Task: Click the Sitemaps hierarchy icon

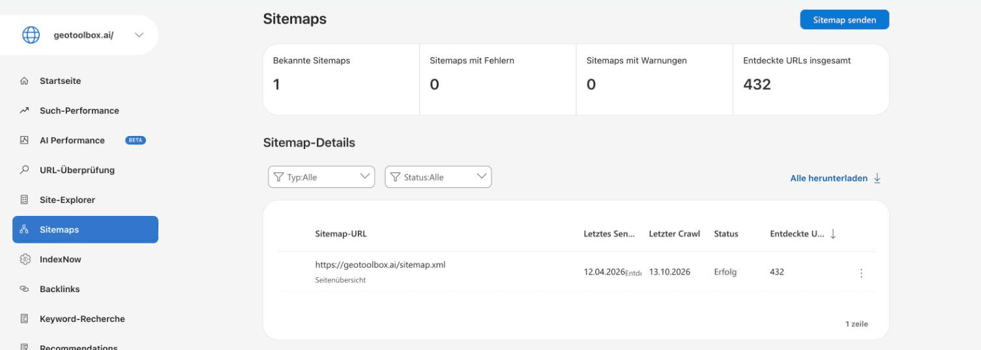Action: 25,230
